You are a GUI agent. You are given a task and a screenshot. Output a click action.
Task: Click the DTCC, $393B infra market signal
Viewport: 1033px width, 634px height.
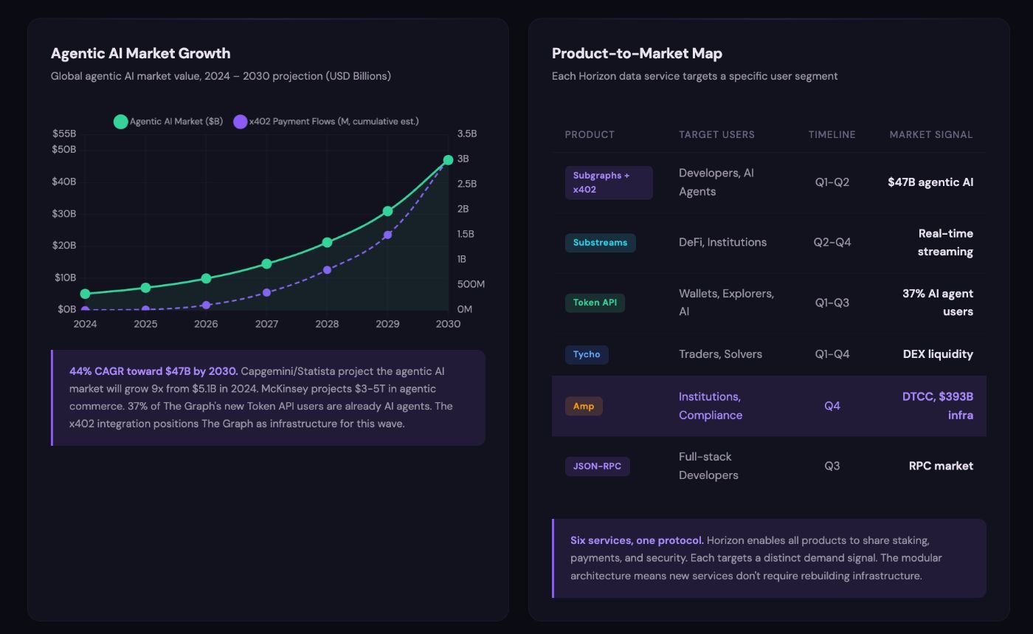(x=937, y=406)
